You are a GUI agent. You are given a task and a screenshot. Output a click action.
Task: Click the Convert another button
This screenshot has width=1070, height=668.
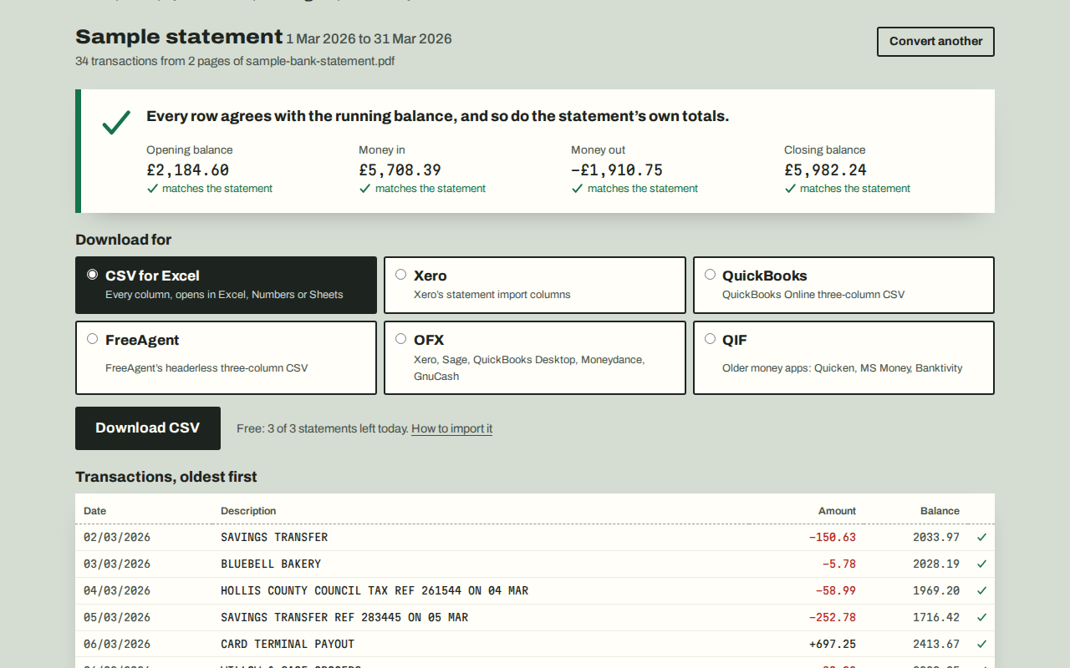pos(935,42)
